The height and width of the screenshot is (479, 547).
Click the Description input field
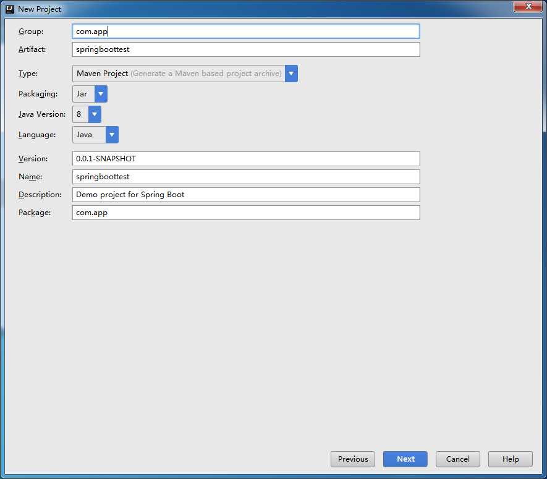point(246,195)
